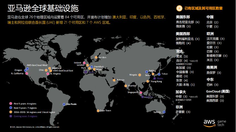The height and width of the screenshot is (132, 236).
Task: Click the 新加坡 (3) entry
Action: [x=183, y=68]
